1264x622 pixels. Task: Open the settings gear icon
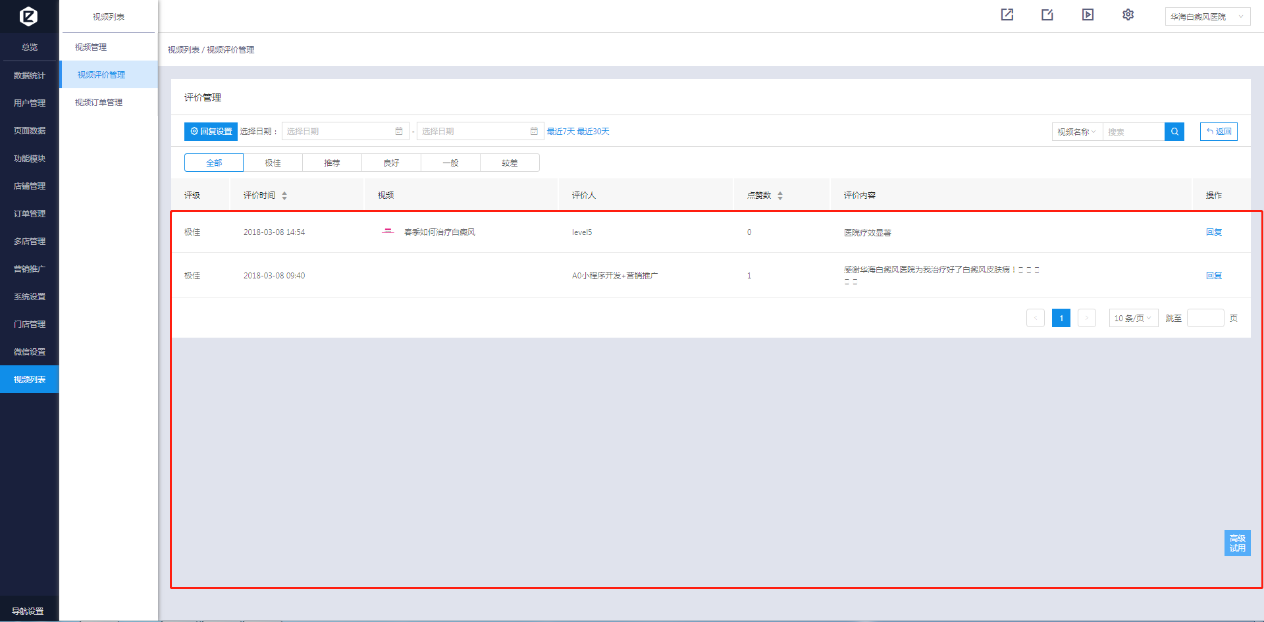coord(1128,15)
